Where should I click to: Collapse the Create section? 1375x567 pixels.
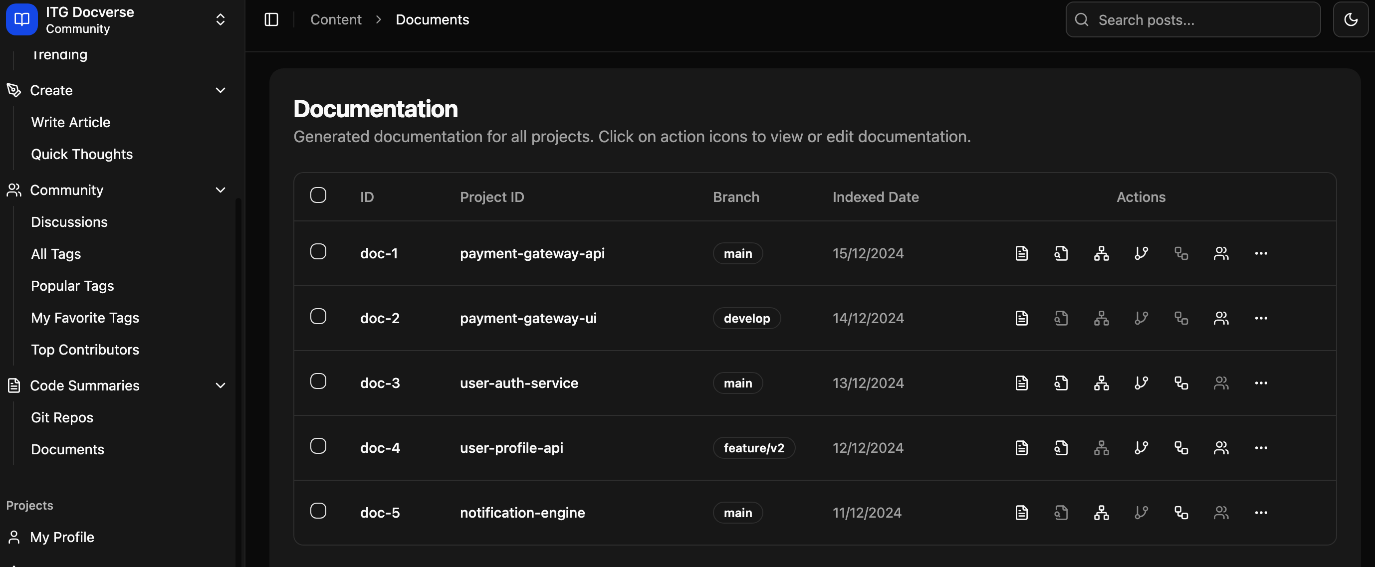pos(221,90)
